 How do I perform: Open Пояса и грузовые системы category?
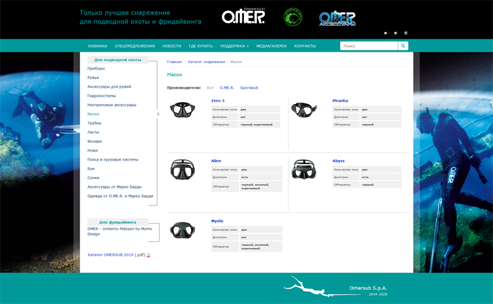tap(113, 159)
